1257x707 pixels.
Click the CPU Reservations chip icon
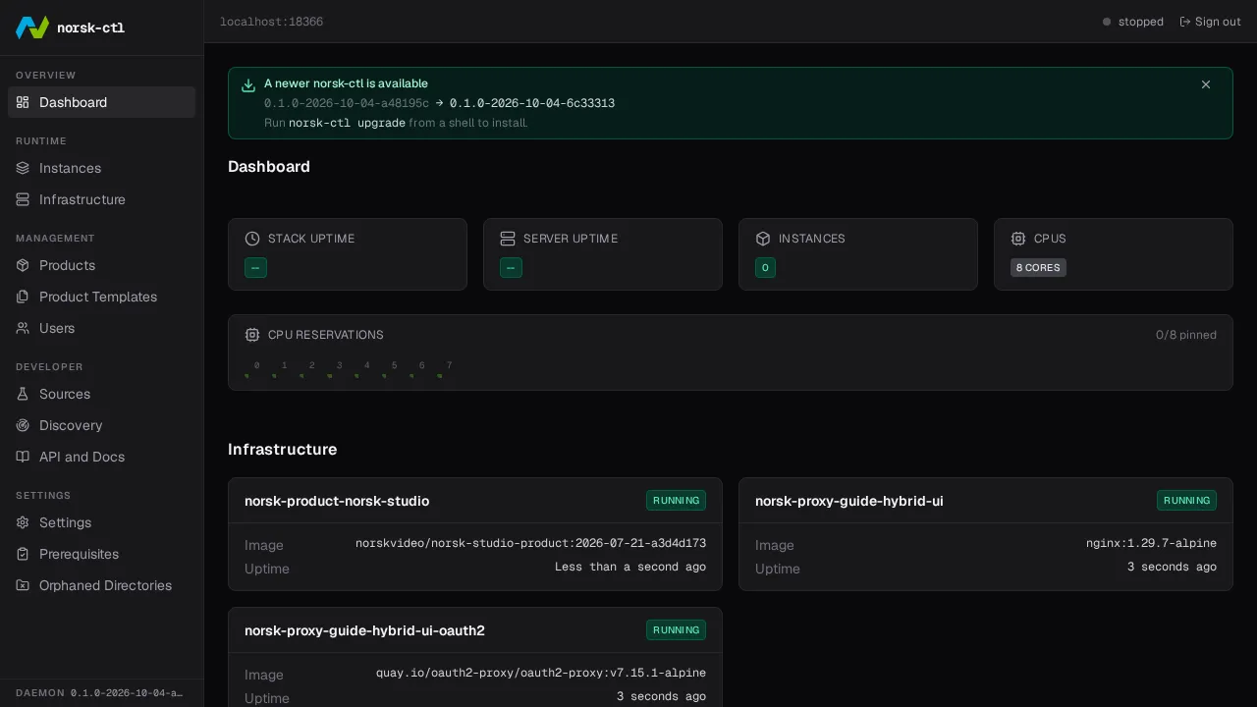(252, 335)
